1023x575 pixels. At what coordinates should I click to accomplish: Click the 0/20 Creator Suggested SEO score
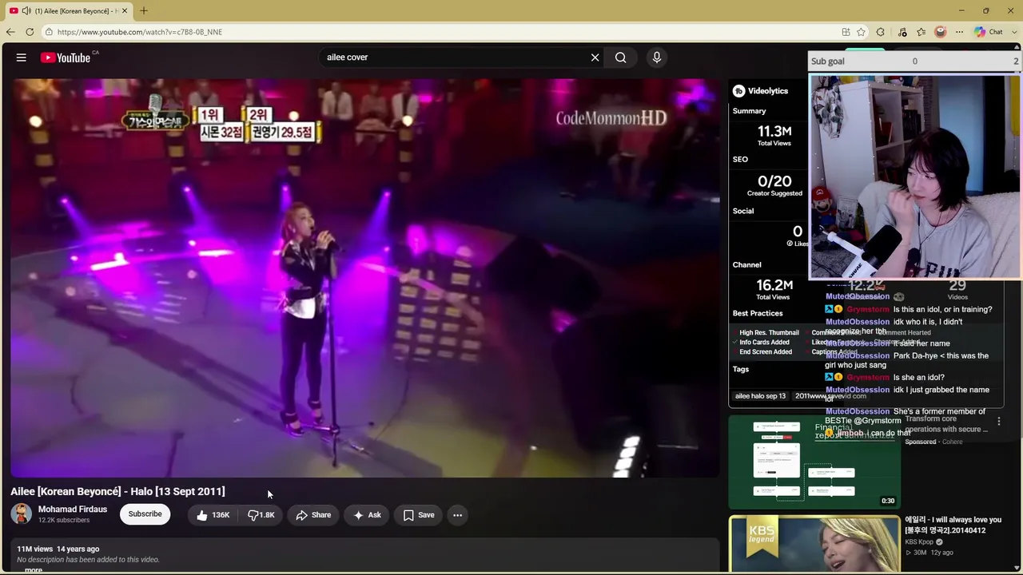pyautogui.click(x=774, y=185)
